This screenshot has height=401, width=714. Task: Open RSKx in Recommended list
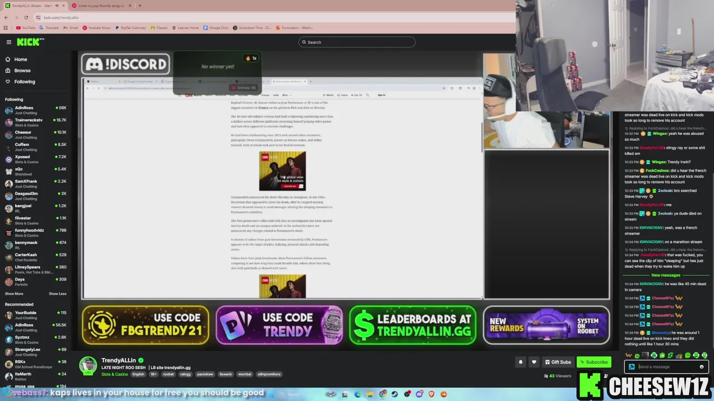(x=36, y=364)
